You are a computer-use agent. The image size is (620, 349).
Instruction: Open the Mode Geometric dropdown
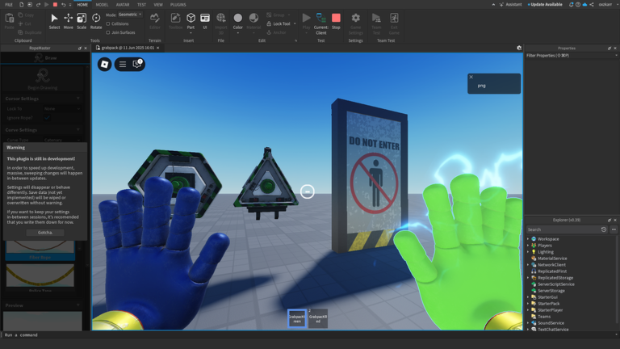pos(130,15)
